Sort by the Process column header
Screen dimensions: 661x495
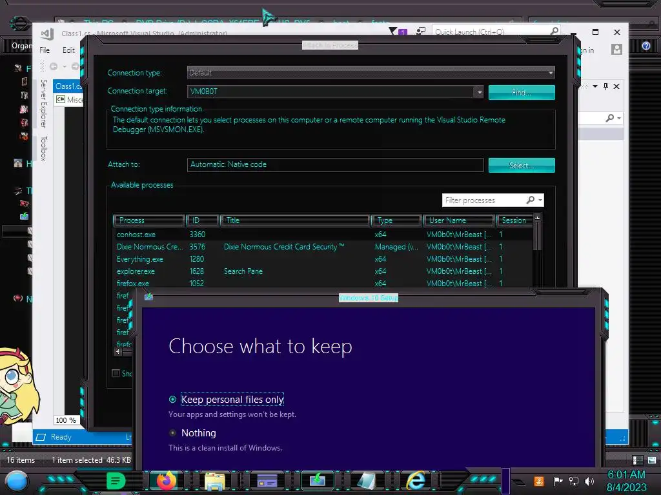pyautogui.click(x=149, y=220)
